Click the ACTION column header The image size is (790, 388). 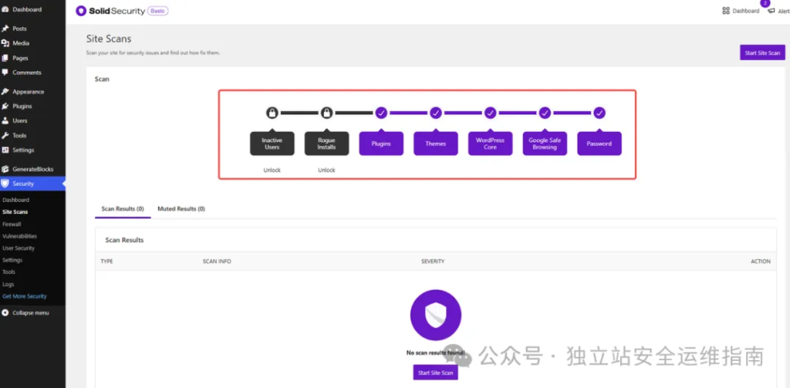coord(760,261)
